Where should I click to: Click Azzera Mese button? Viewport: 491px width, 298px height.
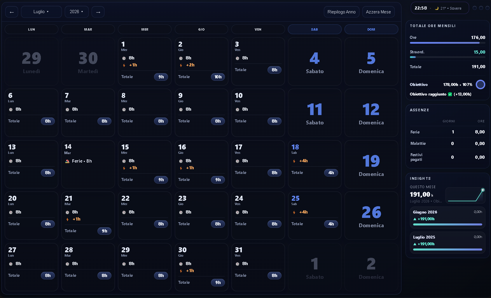378,12
